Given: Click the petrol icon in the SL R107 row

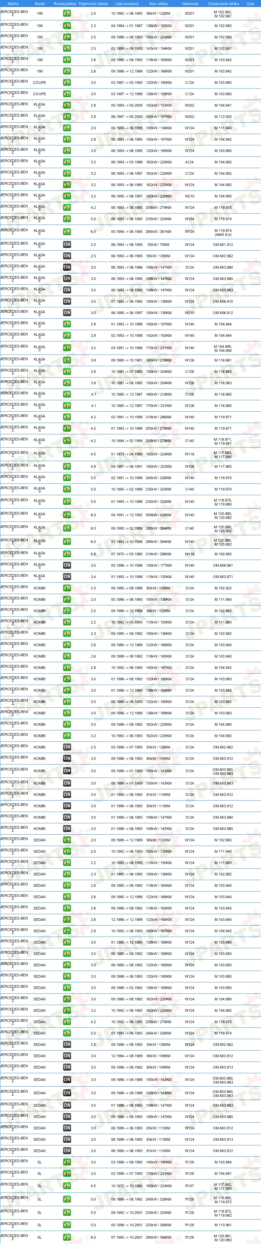Looking at the screenshot, I should (66, 1186).
